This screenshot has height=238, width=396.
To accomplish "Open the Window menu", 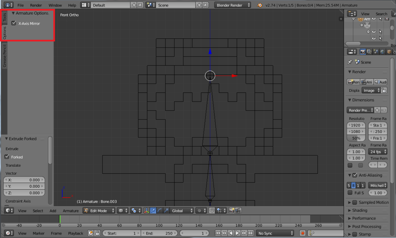I will (55, 5).
